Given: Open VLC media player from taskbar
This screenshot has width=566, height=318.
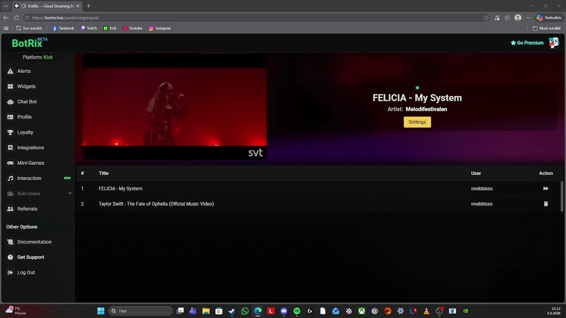Looking at the screenshot, I should point(426,311).
